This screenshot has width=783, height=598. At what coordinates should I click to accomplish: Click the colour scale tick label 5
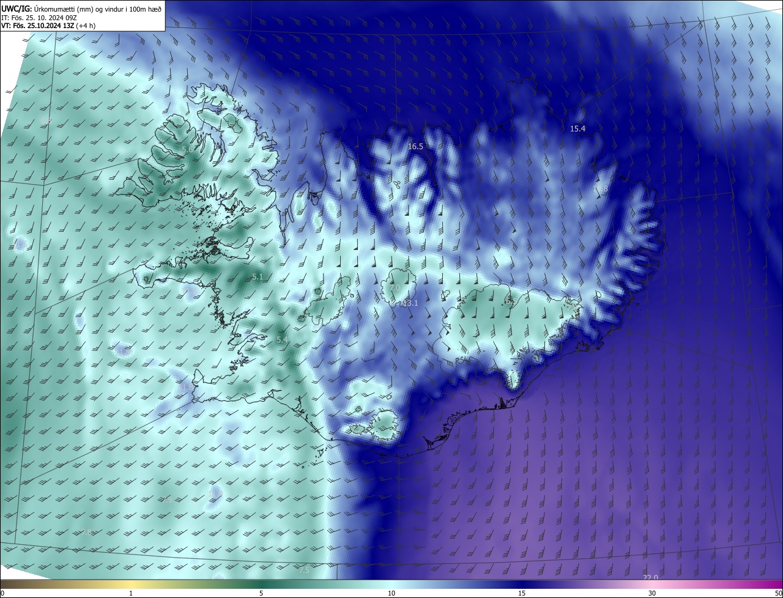[x=261, y=593]
